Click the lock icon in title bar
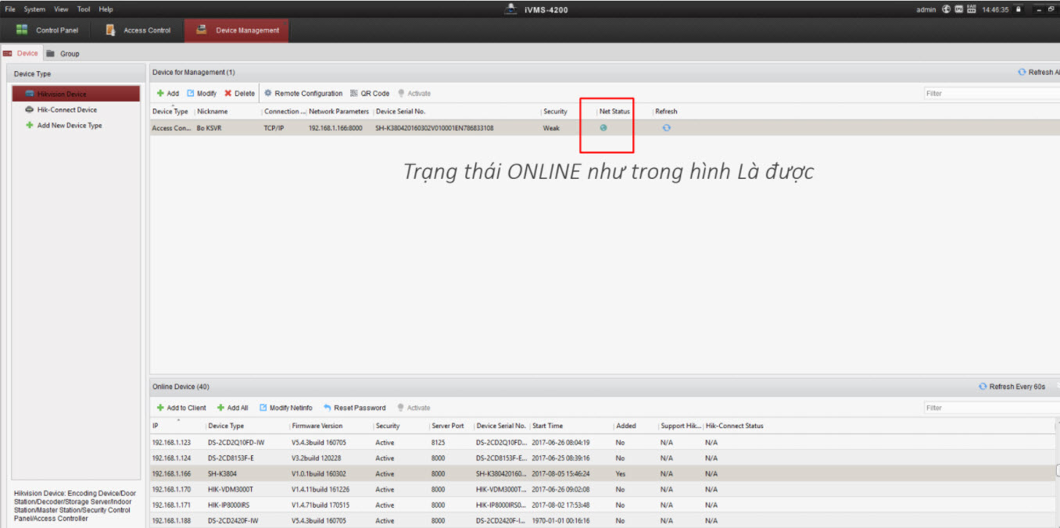 tap(1019, 9)
